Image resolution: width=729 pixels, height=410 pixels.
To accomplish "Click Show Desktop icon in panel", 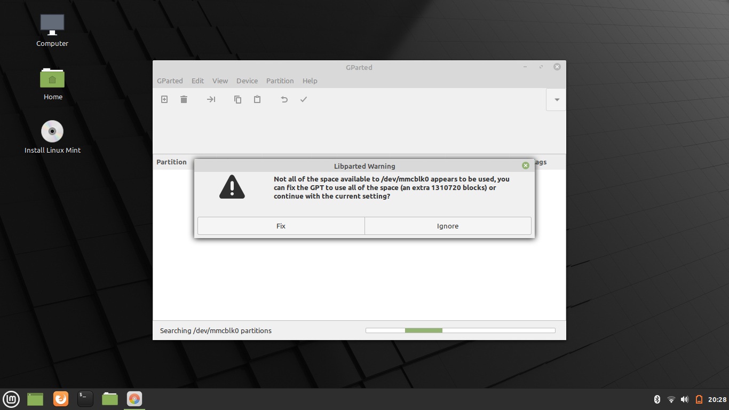I will 35,399.
